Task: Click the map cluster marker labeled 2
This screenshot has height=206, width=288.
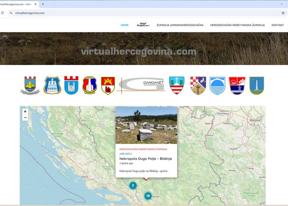Action: tap(133, 185)
